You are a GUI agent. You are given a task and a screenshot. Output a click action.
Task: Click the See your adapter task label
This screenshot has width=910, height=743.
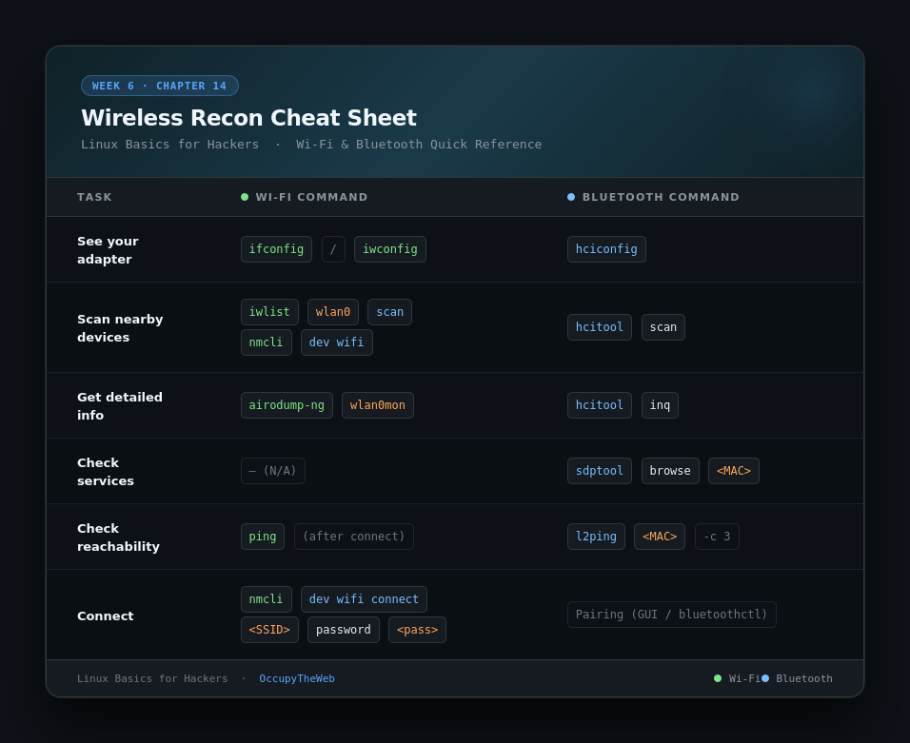coord(108,250)
